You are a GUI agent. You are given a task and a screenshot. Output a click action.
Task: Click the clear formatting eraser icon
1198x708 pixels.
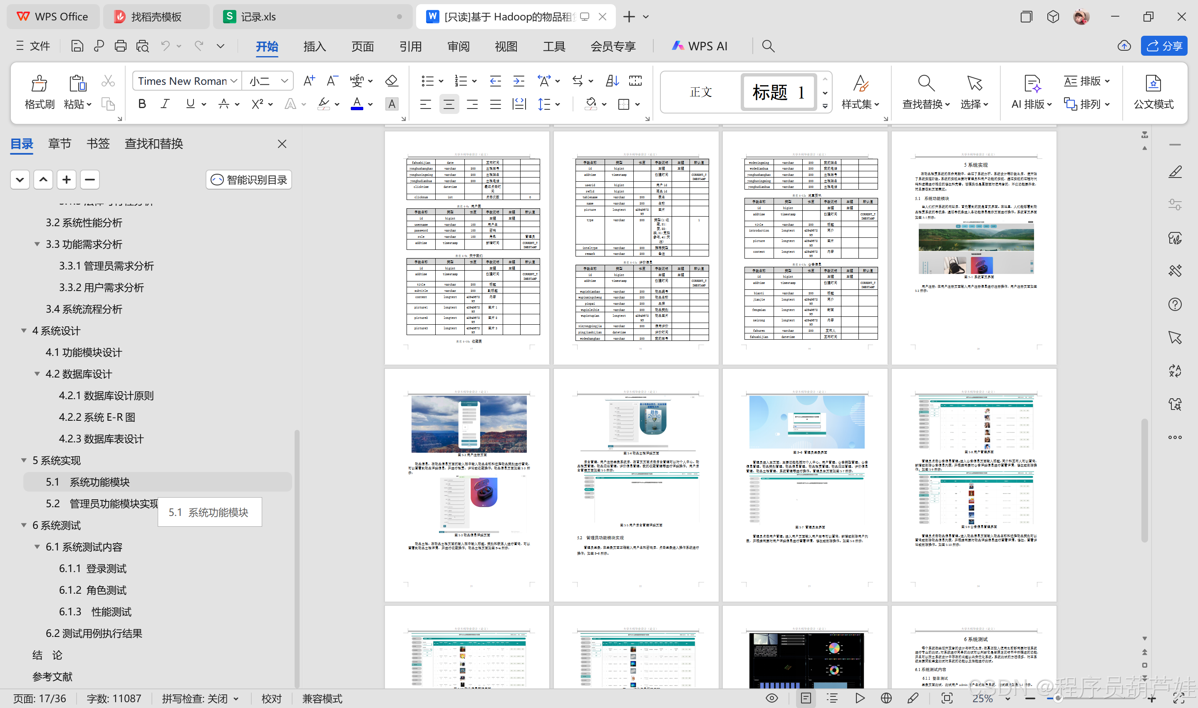pos(392,81)
